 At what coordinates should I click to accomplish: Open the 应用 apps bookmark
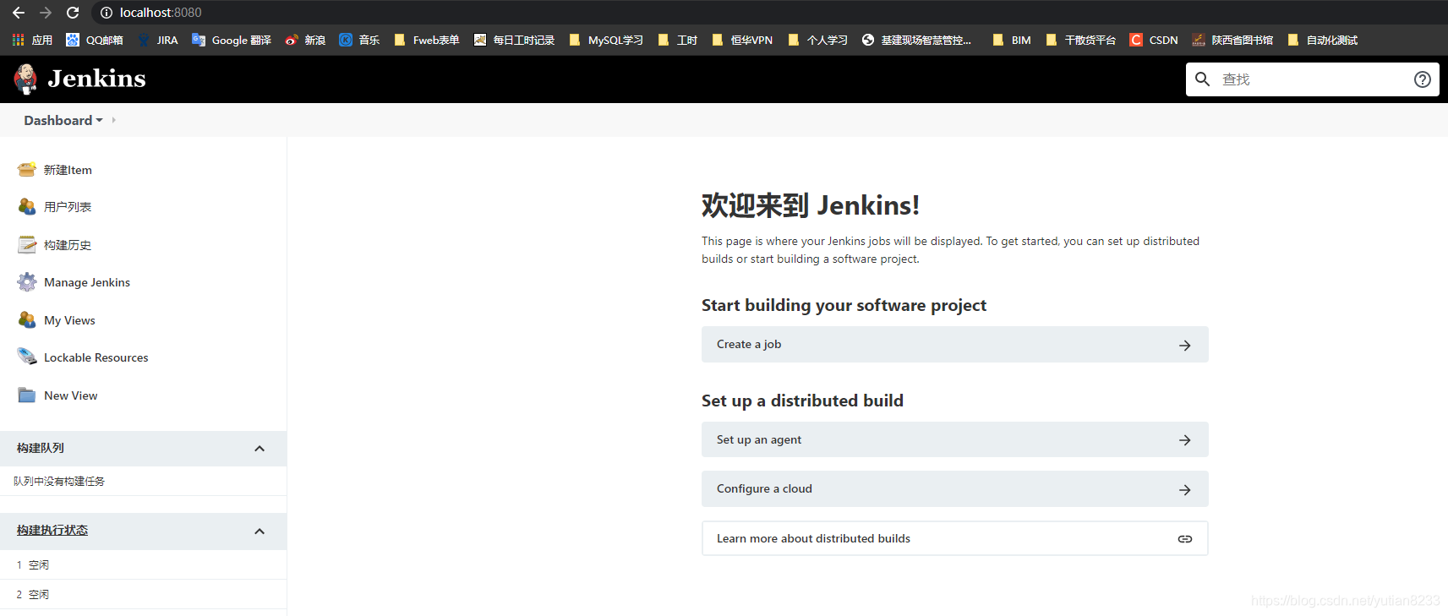tap(32, 40)
